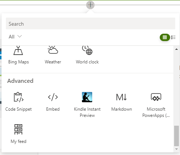The height and width of the screenshot is (155, 180).
Task: Add the Embed web part
Action: 53,102
